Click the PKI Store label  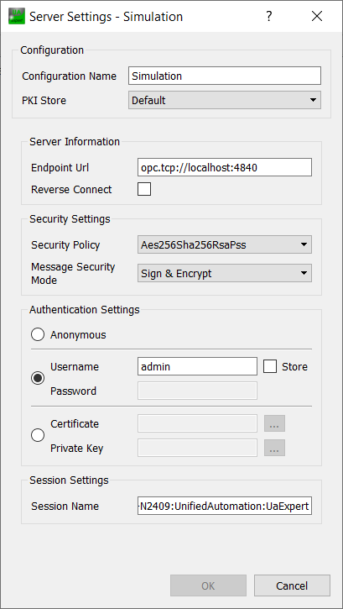(x=44, y=101)
